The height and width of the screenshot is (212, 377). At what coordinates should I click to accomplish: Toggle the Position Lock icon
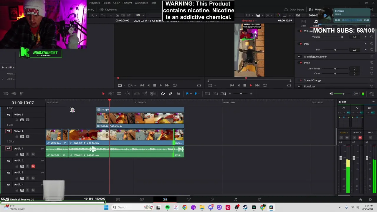pyautogui.click(x=178, y=94)
